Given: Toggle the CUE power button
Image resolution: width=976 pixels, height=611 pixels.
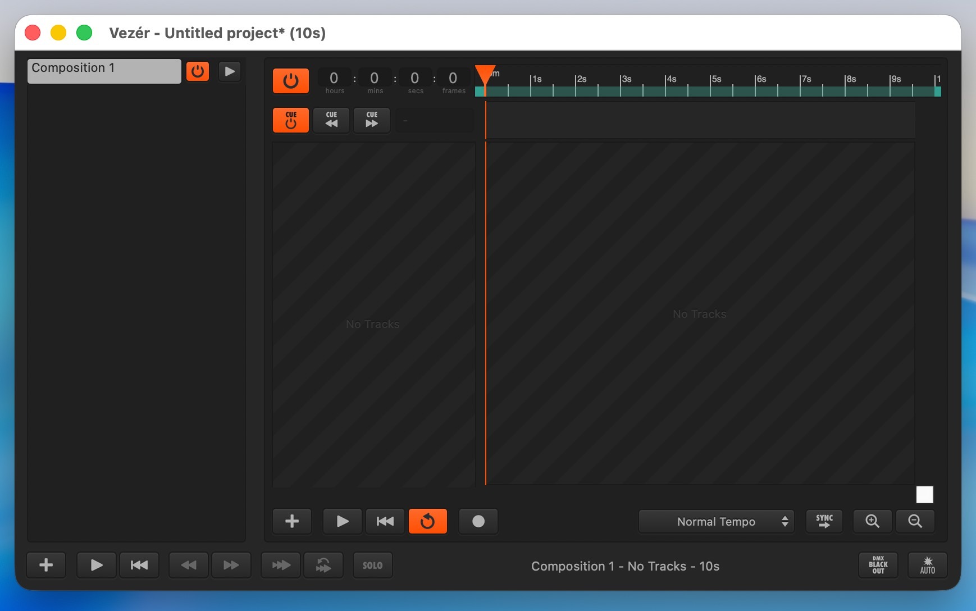Looking at the screenshot, I should pyautogui.click(x=291, y=120).
